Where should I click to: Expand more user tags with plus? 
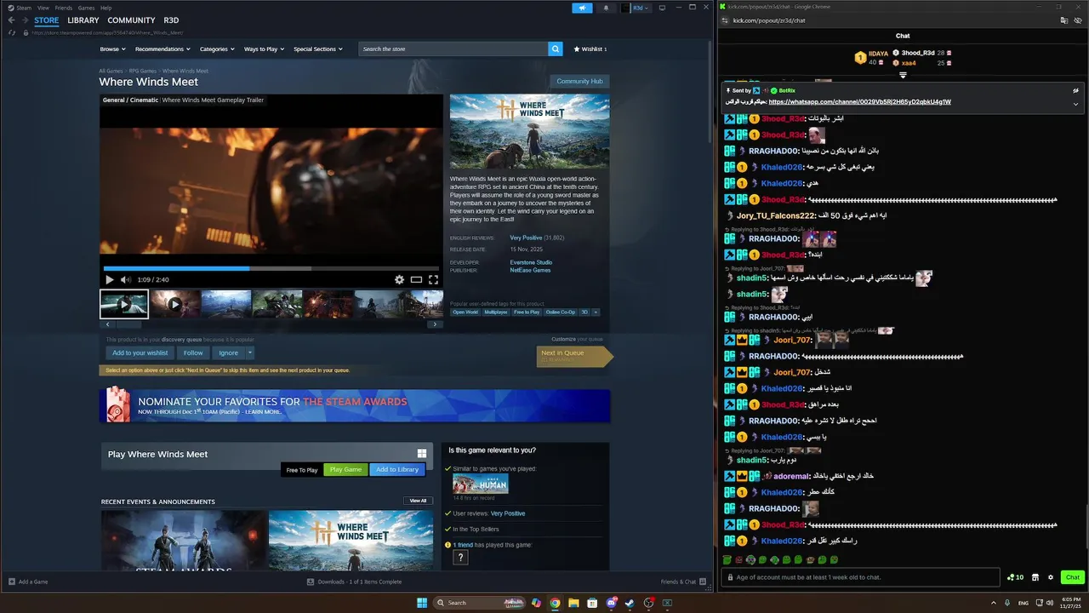[596, 312]
